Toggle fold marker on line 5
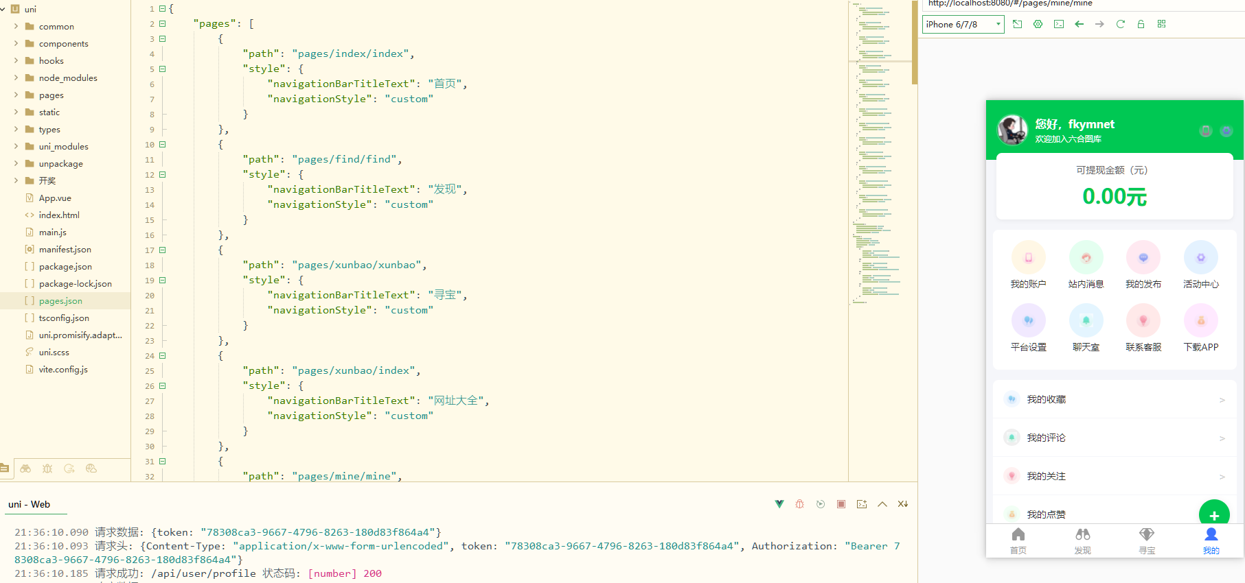 click(163, 69)
